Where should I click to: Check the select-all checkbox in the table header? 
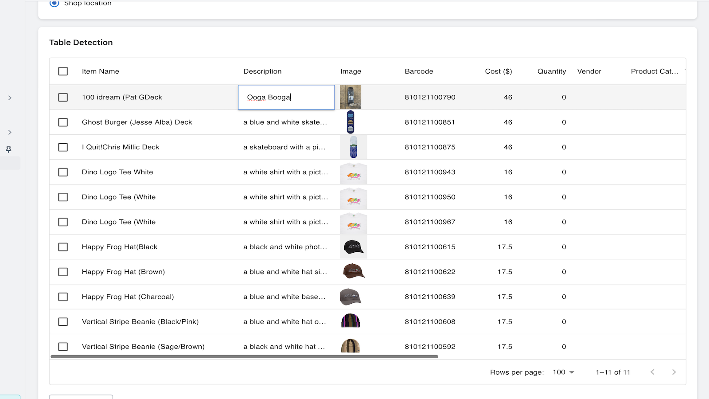point(63,71)
